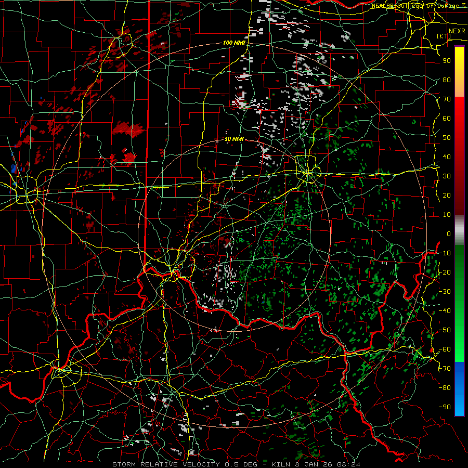Click the 90 value on the velocity scale
Image resolution: width=468 pixels, height=468 pixels.
(447, 61)
